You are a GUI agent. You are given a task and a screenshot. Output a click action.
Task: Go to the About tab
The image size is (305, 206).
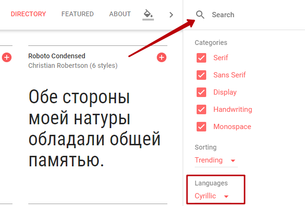point(120,14)
